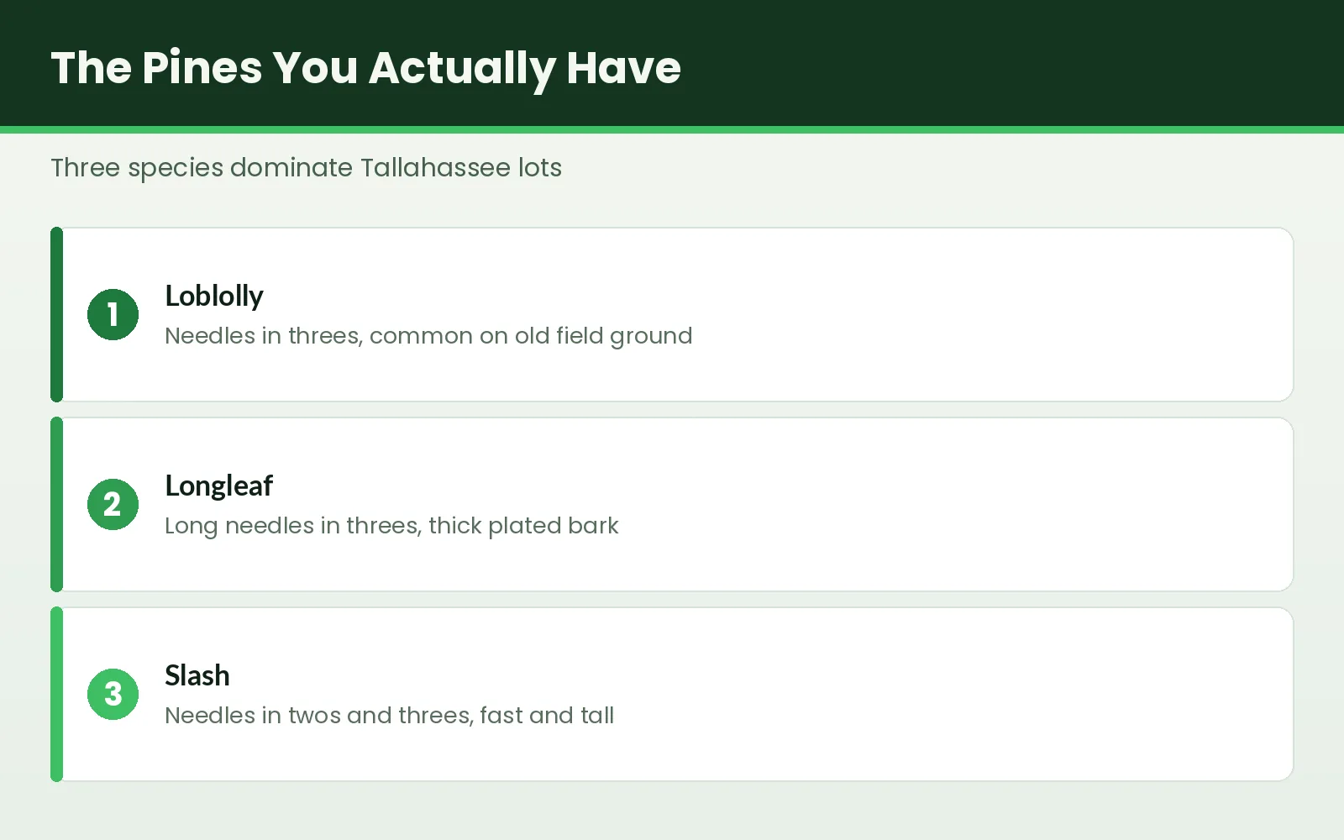The image size is (1344, 840).
Task: Click the light green bar on Slash card
Action: click(56, 694)
